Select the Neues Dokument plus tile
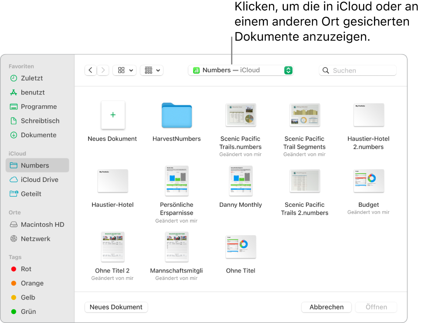 point(113,115)
